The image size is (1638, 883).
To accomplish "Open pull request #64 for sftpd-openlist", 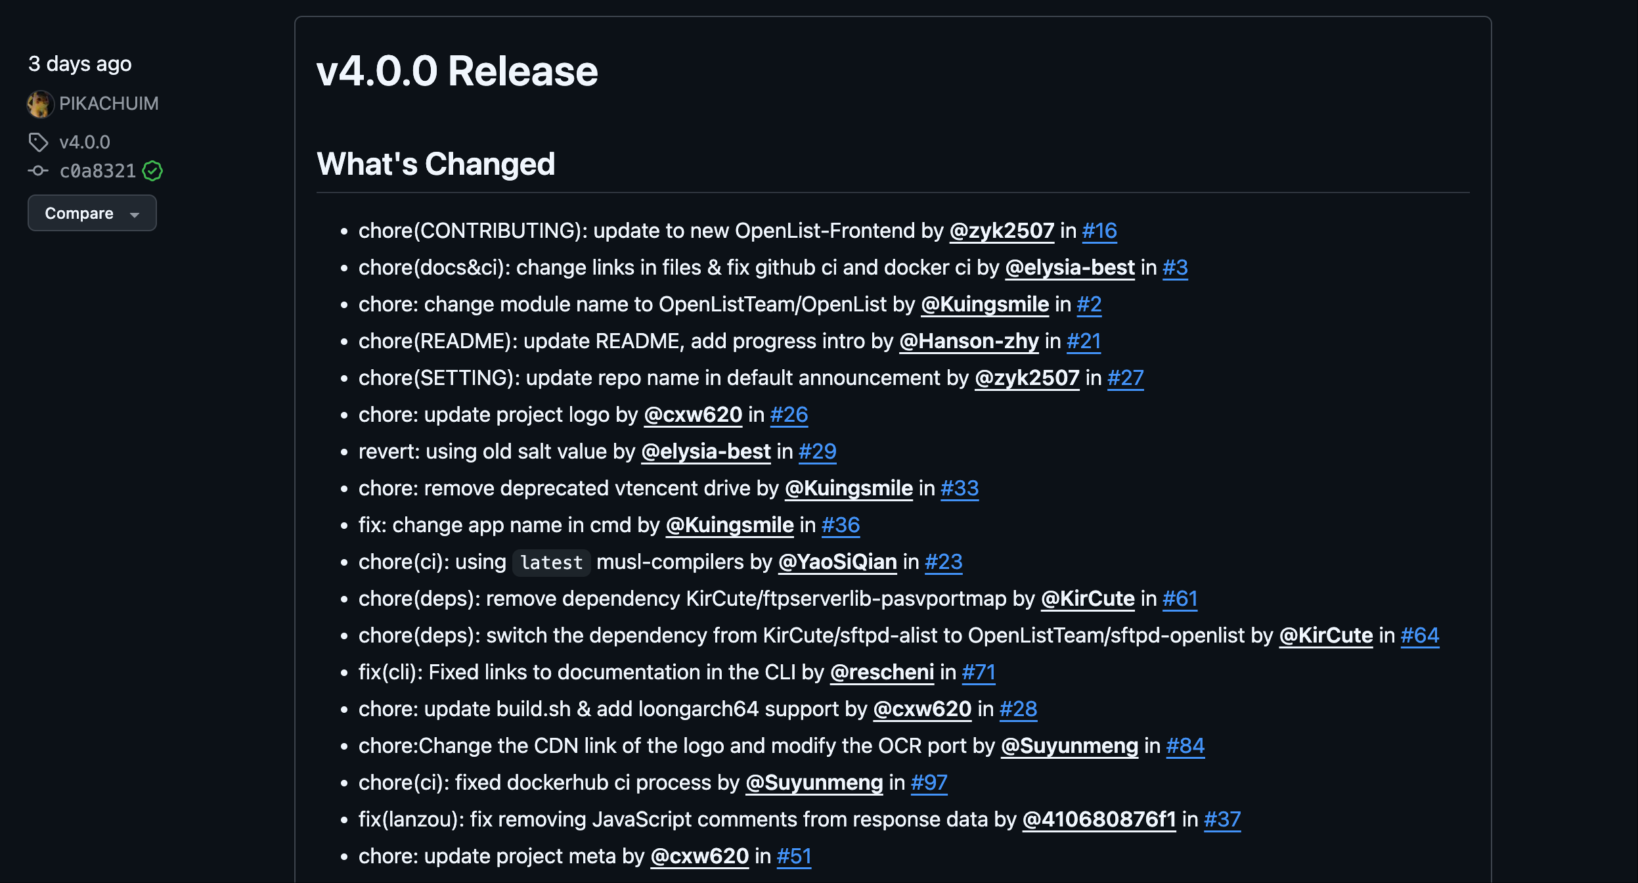I will point(1419,636).
